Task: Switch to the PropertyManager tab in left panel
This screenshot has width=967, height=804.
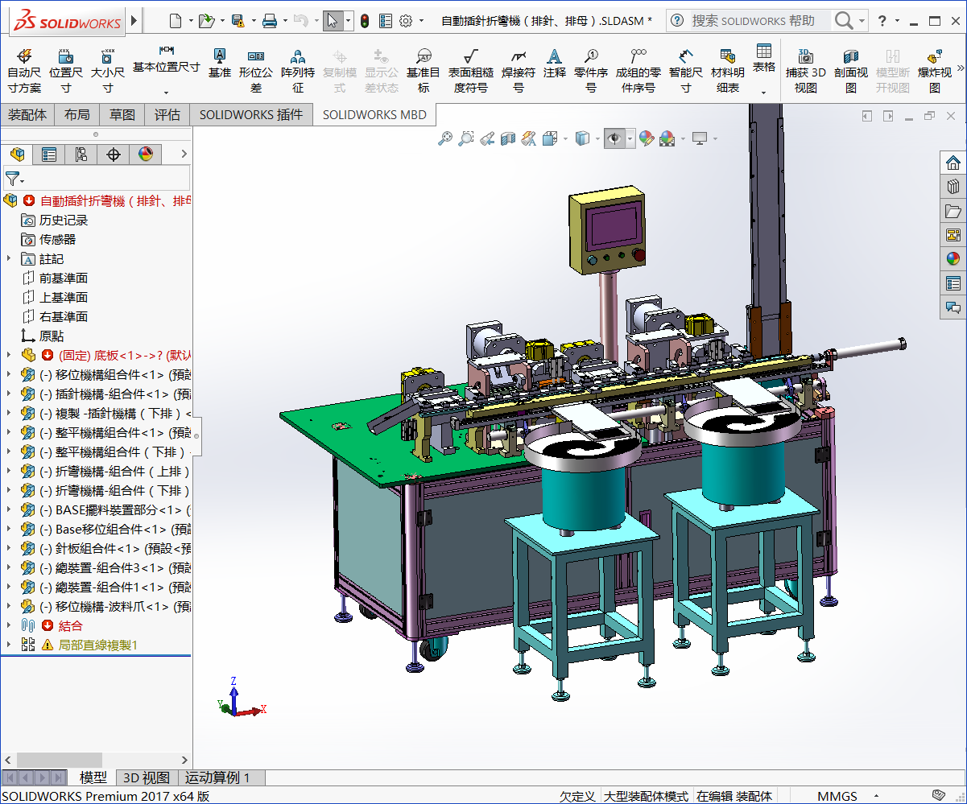Action: [x=49, y=154]
